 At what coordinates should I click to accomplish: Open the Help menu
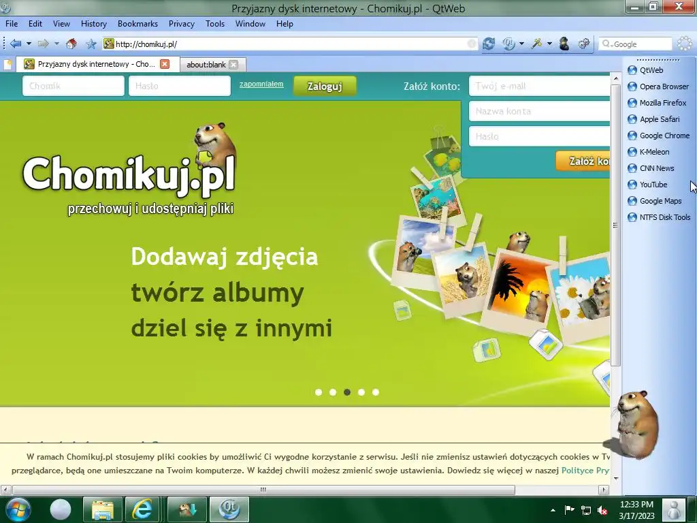pos(285,24)
